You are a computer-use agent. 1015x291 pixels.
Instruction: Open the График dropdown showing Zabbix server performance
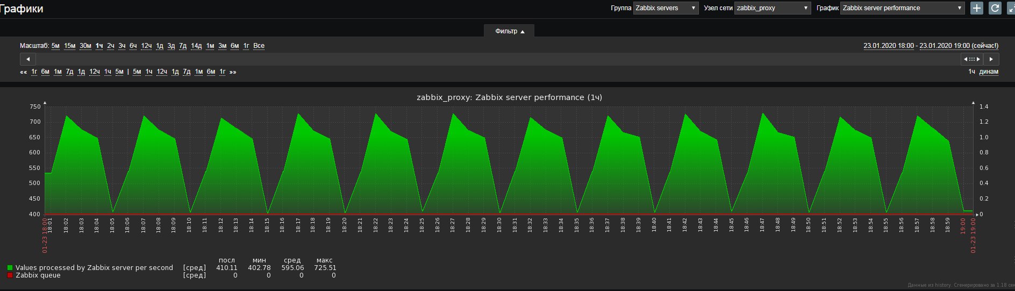[903, 8]
